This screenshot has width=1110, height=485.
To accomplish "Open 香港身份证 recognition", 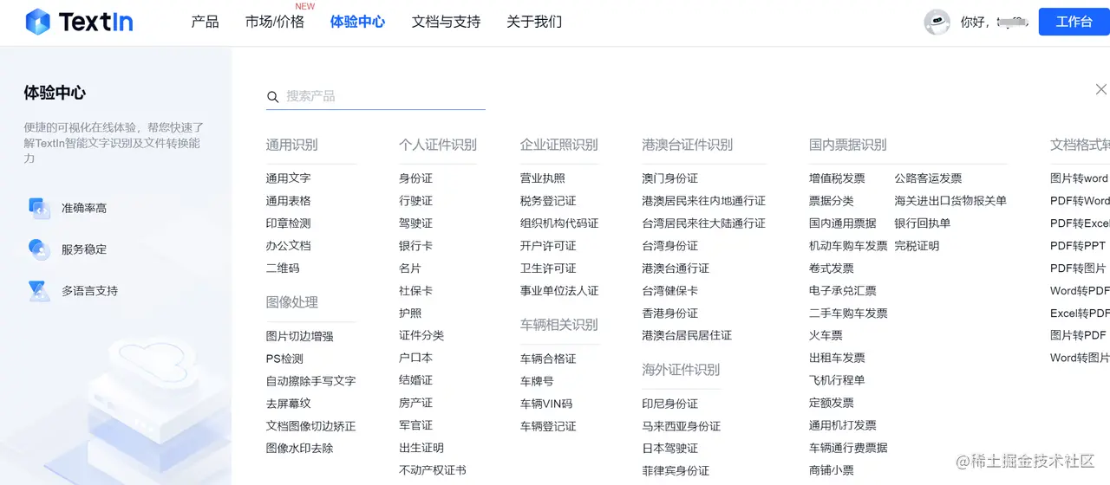I will (669, 314).
